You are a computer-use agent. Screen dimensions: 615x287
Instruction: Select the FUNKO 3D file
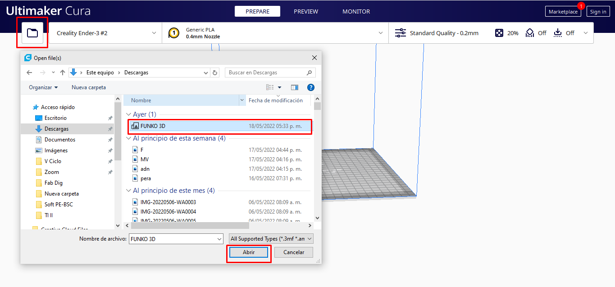[220, 126]
